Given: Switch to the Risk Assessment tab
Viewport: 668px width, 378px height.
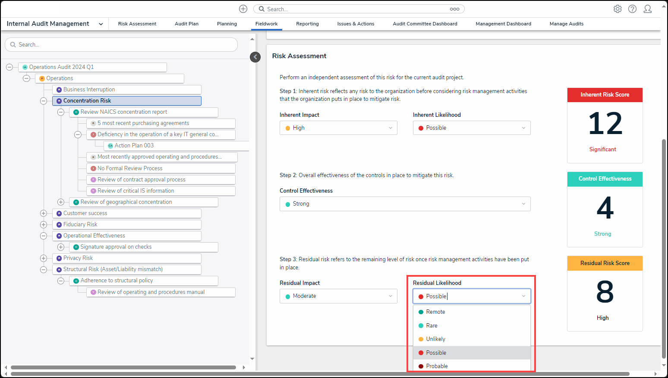Looking at the screenshot, I should 137,24.
